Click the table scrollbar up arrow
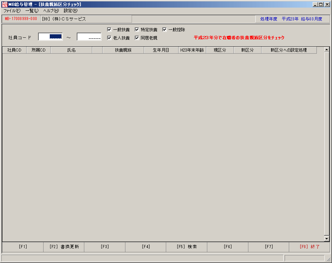The height and width of the screenshot is (263, 332). [326, 49]
